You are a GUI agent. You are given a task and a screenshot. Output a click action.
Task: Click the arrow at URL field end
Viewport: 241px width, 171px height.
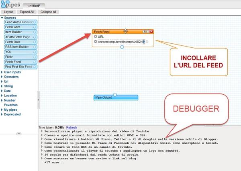[144, 42]
